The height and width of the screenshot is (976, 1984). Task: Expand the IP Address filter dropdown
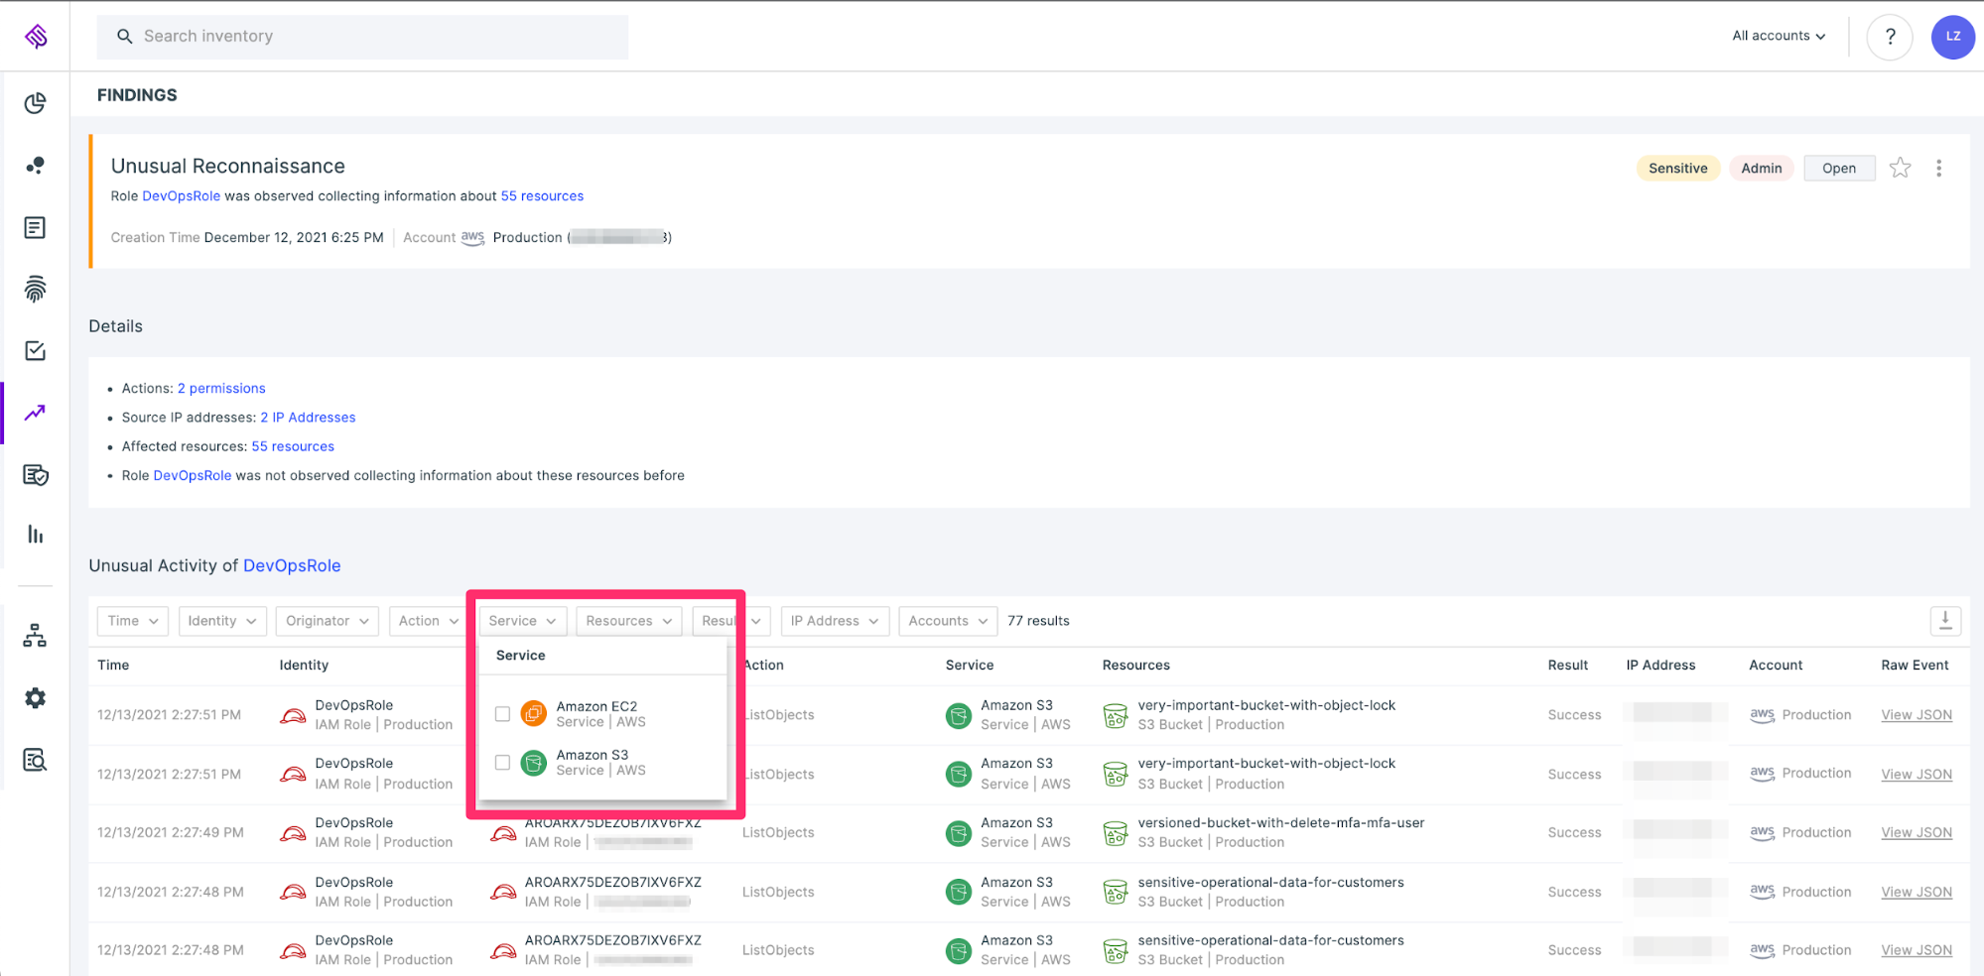click(835, 621)
